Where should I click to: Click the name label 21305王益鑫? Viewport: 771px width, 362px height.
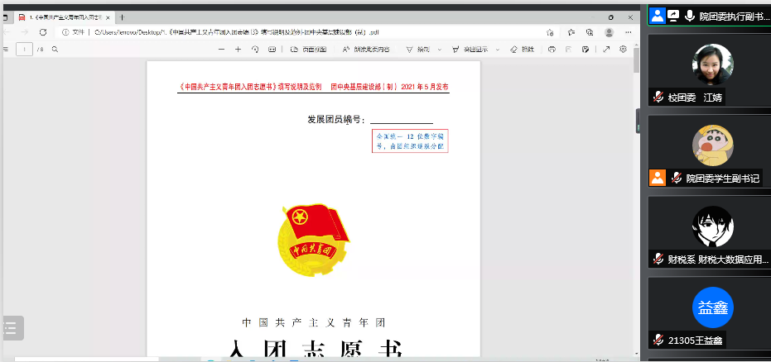695,340
